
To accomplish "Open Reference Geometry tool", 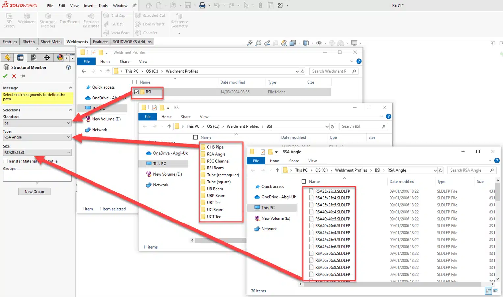I will pos(179,21).
